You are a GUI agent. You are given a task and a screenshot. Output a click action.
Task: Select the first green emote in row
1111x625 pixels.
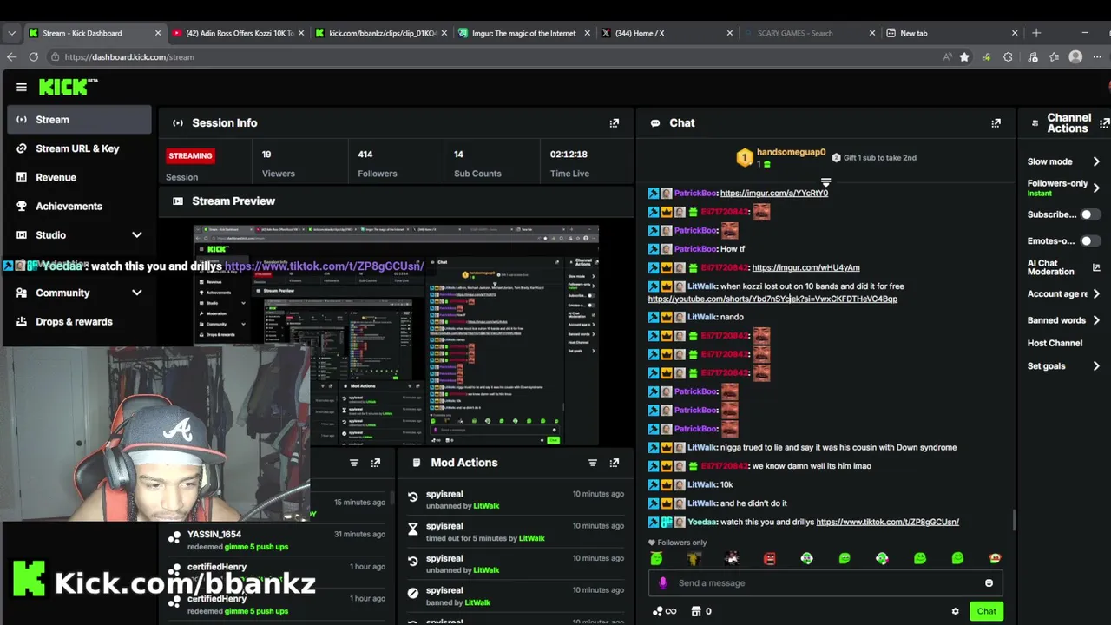656,559
